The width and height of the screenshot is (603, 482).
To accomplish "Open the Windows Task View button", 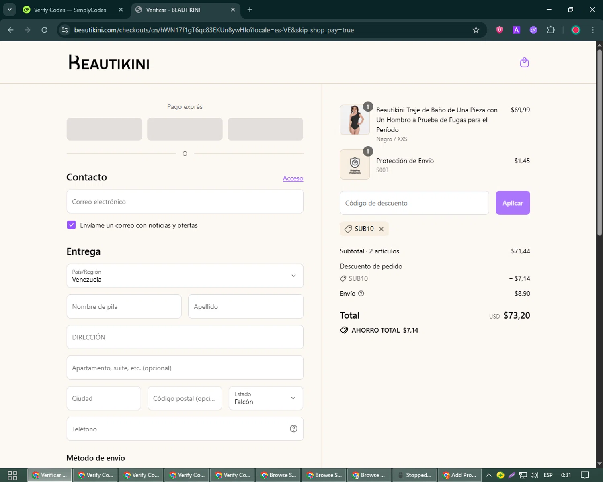I will click(x=12, y=475).
